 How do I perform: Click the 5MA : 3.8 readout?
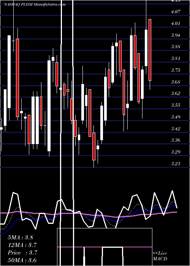click(x=21, y=237)
